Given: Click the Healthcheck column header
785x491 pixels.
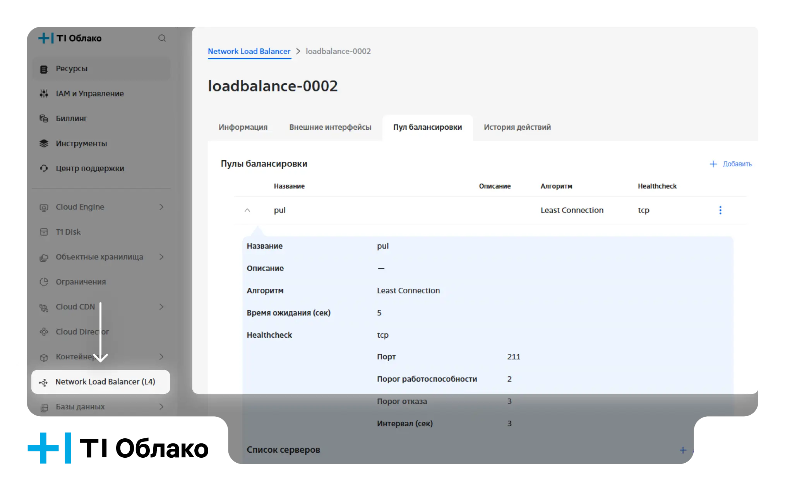Looking at the screenshot, I should tap(657, 186).
